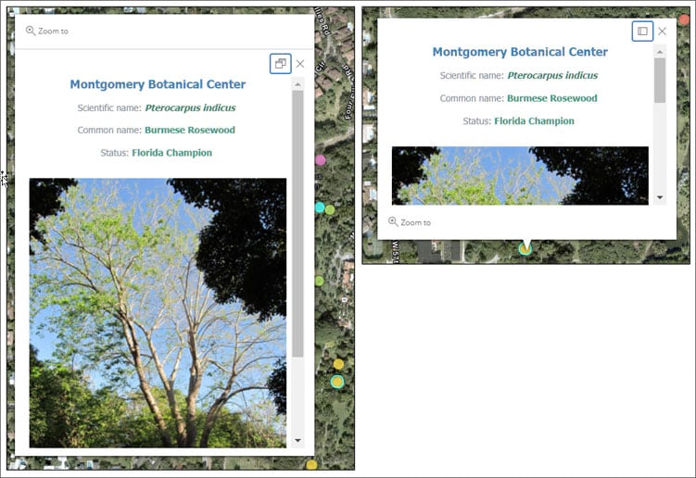Screen dimensions: 696x478
Task: Click Montgomery Botanical Center title in right popup
Action: pos(520,52)
